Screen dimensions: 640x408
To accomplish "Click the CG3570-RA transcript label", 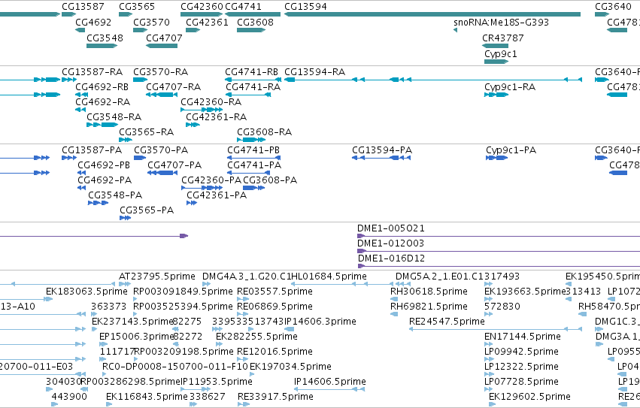I will pyautogui.click(x=160, y=72).
